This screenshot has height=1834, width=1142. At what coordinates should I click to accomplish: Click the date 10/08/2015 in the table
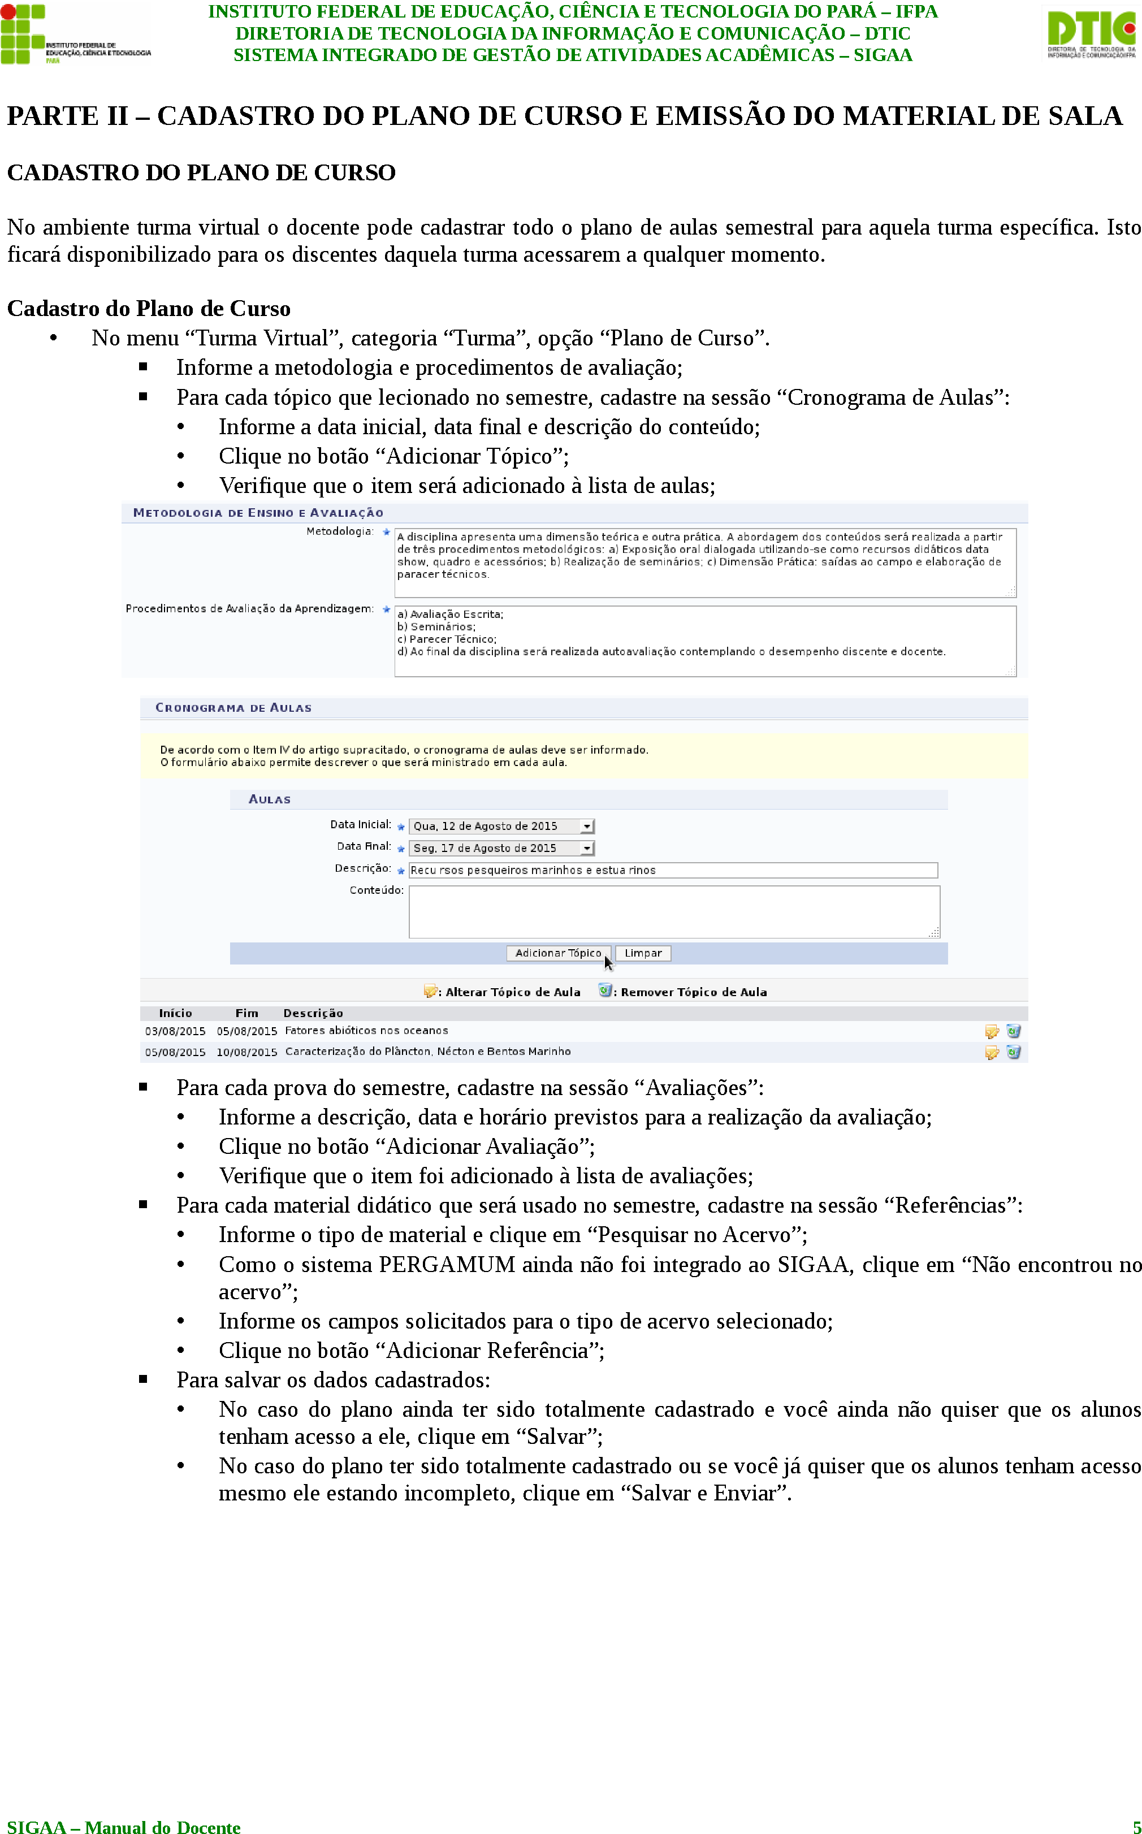[247, 1052]
